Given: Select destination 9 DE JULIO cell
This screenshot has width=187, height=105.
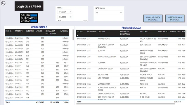Looking at the screenshot, I should (x=145, y=97).
